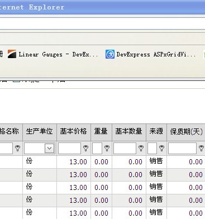205x219 pixels.
Task: Click the 来源 filter funnel icon
Action: (x=161, y=148)
